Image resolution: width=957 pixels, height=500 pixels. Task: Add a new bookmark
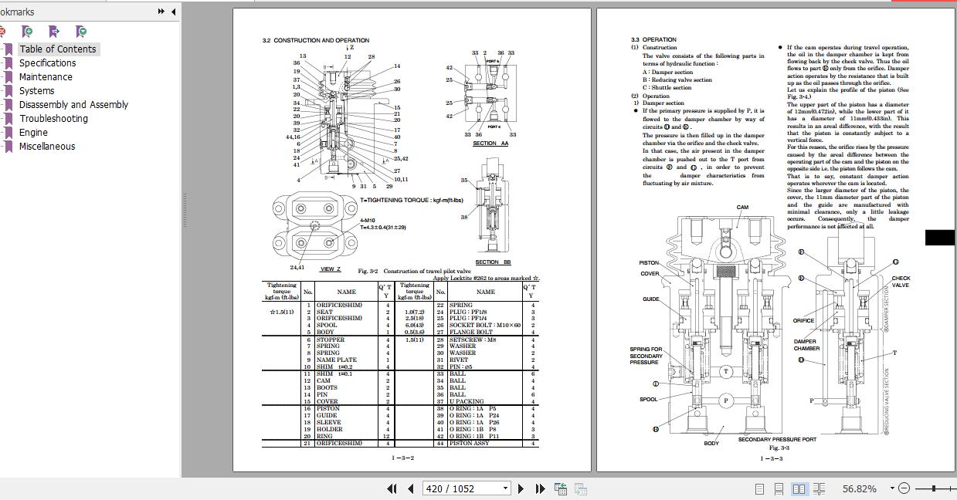point(27,32)
